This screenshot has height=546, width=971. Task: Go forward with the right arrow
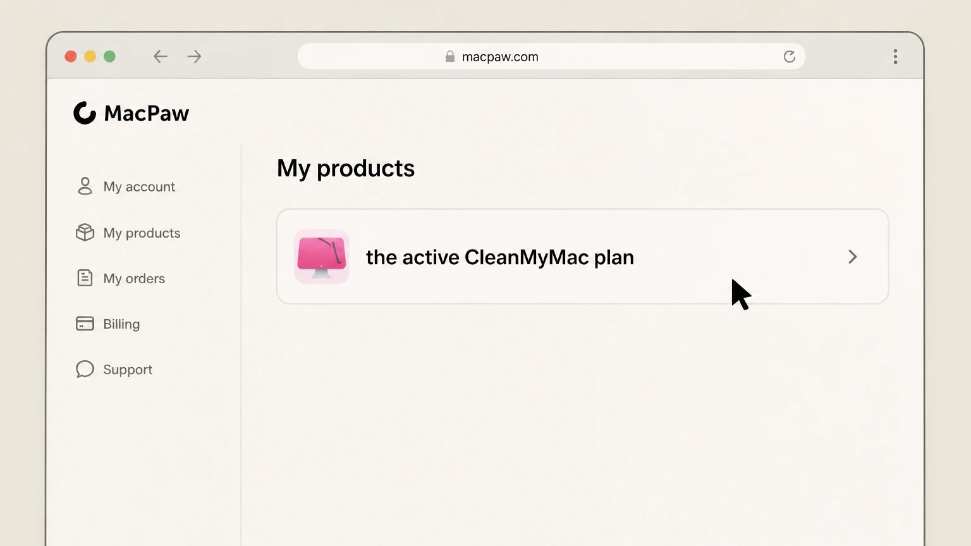pyautogui.click(x=194, y=56)
